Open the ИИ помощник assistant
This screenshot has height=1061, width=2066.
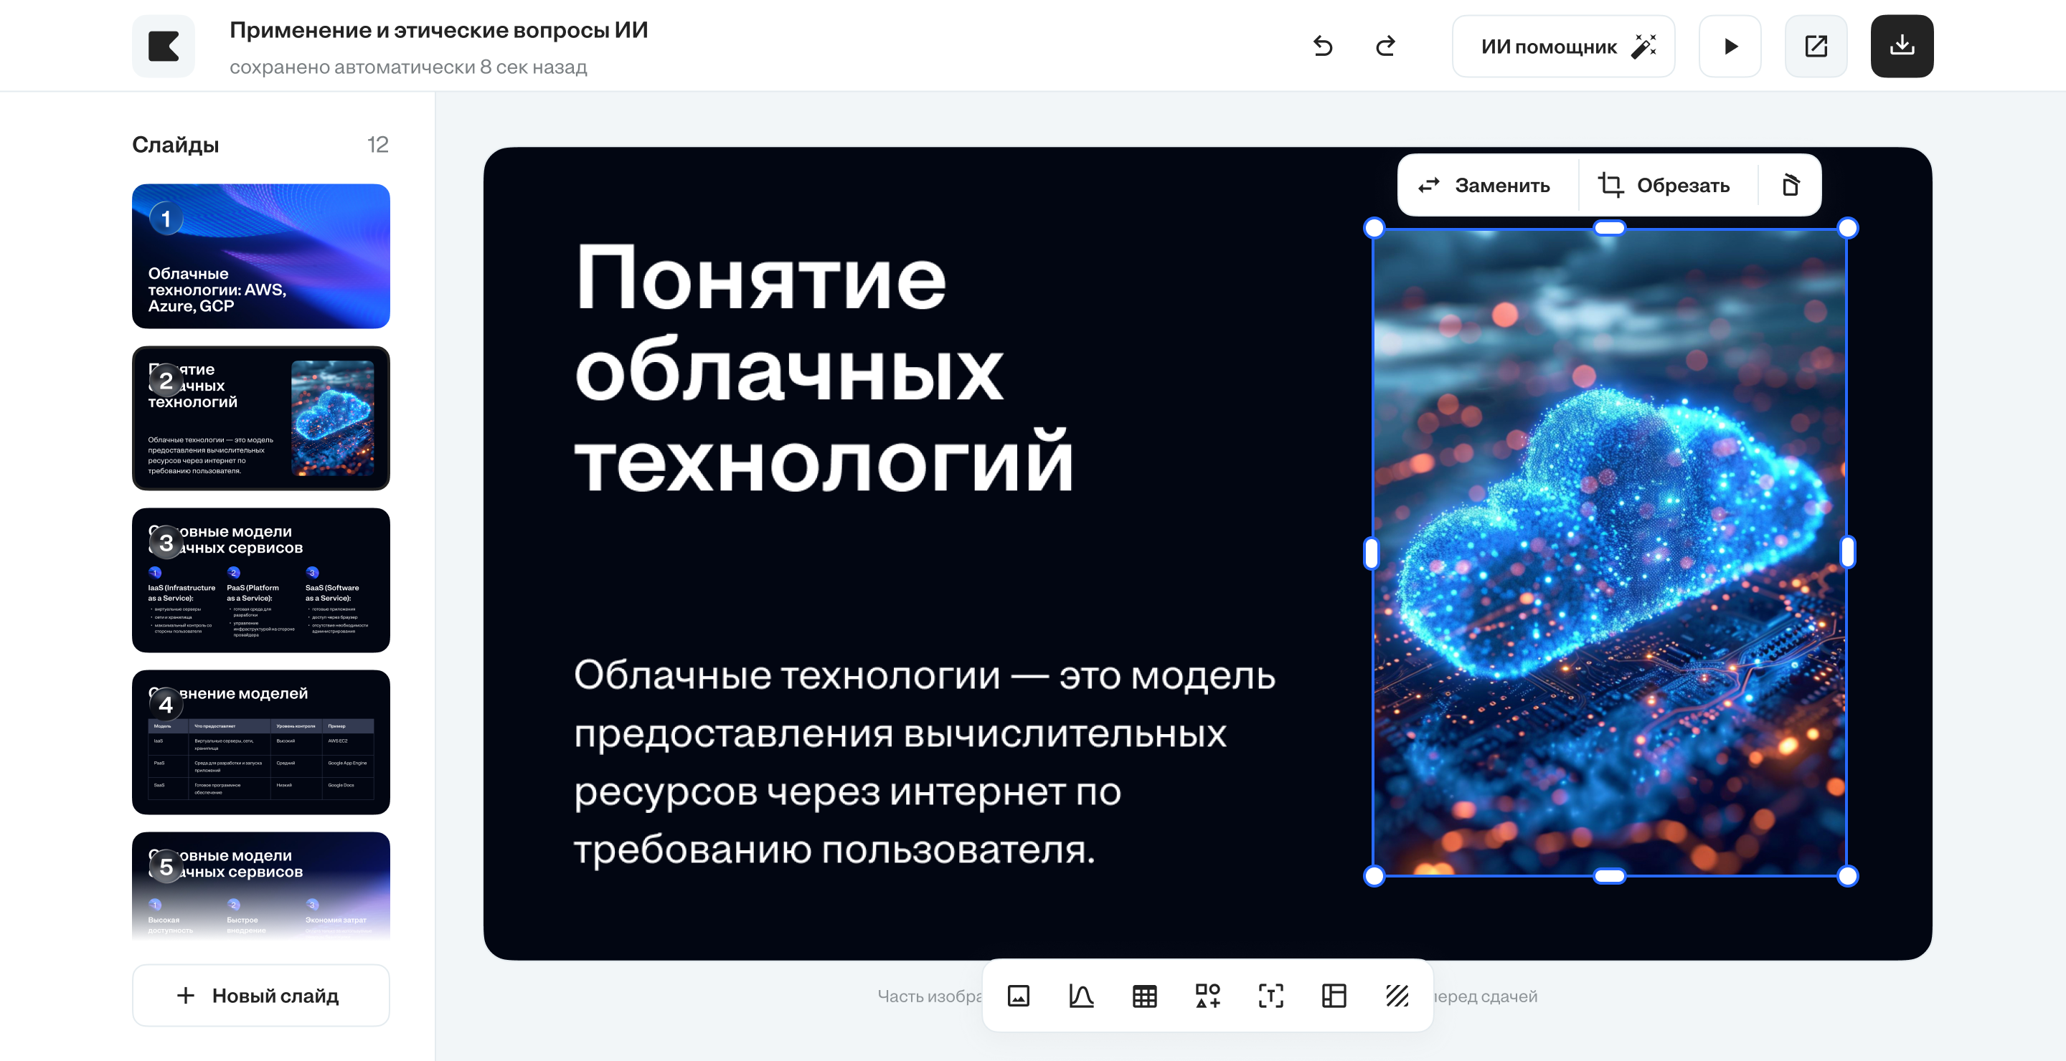(1563, 47)
